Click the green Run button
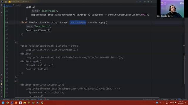188x105 pixels. pyautogui.click(x=145, y=2)
